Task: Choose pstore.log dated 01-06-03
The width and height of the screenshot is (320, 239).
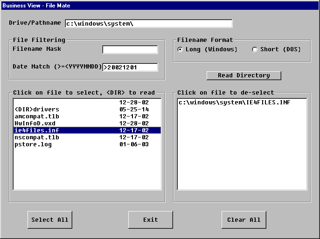Action: point(33,144)
